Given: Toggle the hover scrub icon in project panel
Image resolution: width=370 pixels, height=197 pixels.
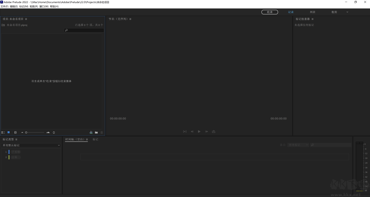Looking at the screenshot, I should coord(15,132).
